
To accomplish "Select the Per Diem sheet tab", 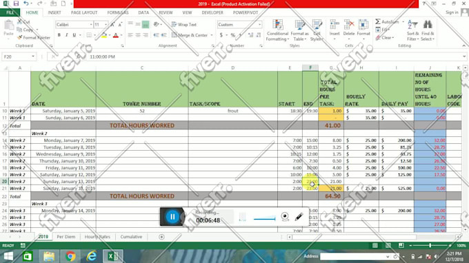I will 66,237.
